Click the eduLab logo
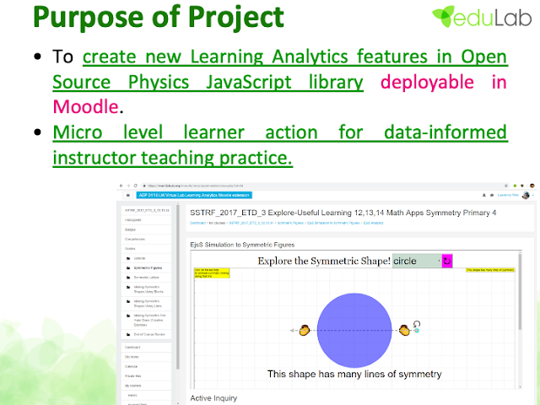Image resolution: width=540 pixels, height=405 pixels. [x=482, y=17]
